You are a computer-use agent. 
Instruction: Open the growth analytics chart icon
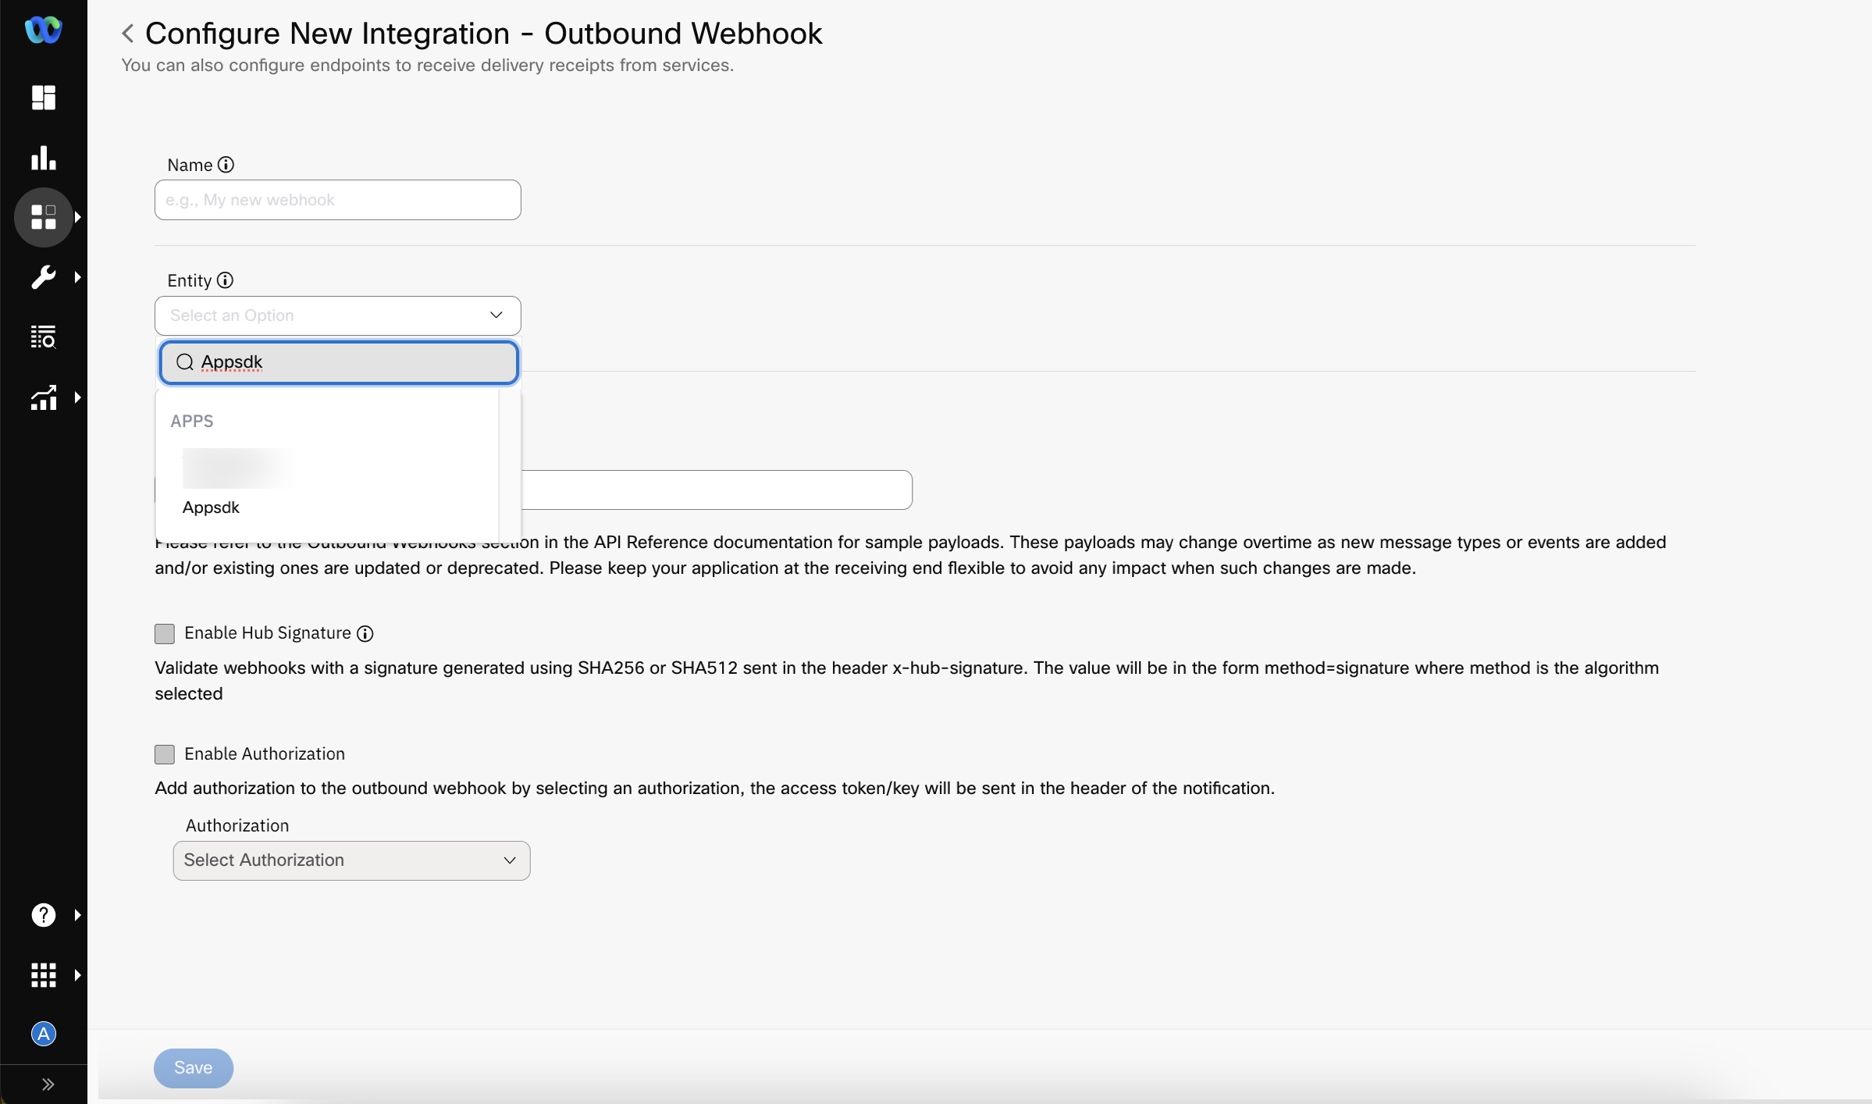coord(43,397)
